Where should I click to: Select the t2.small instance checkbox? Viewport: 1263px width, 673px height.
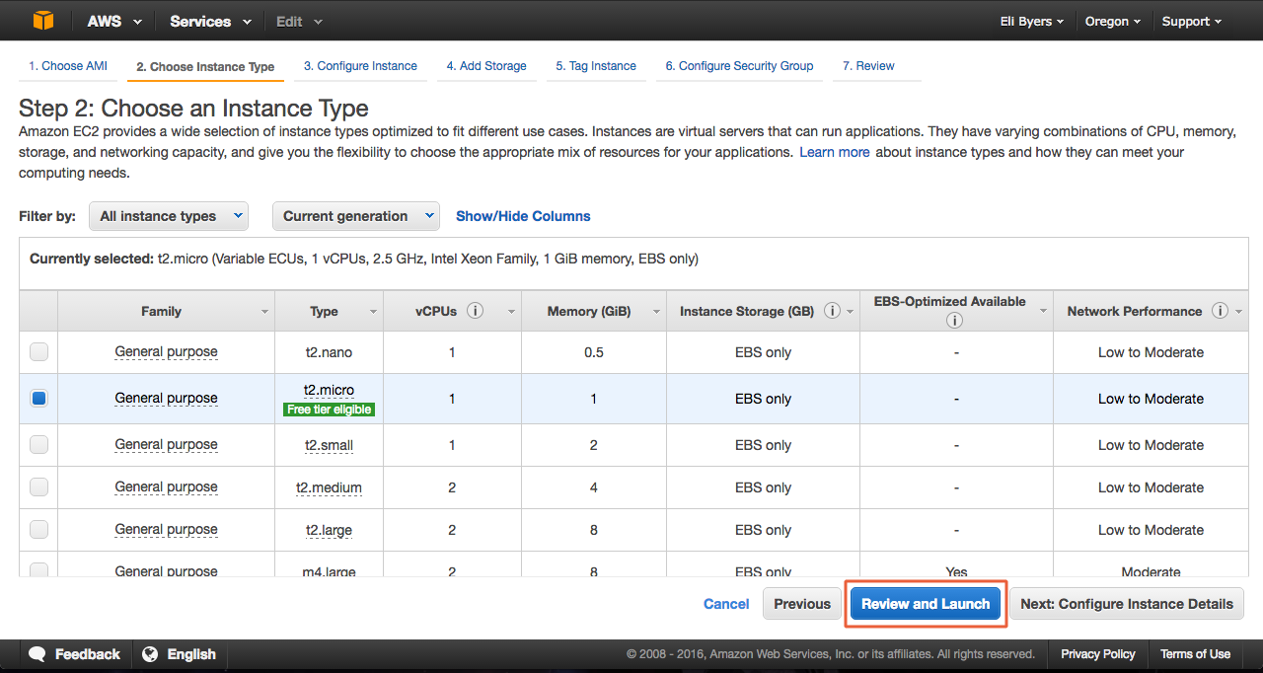click(x=38, y=445)
